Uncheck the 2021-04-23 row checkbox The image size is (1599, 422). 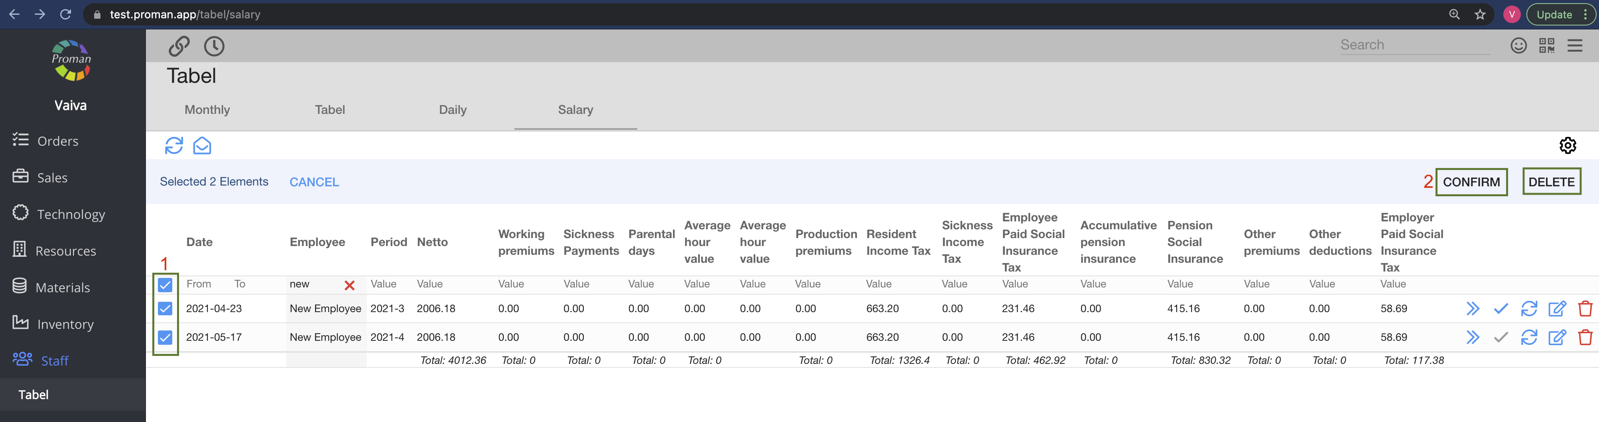pyautogui.click(x=165, y=309)
